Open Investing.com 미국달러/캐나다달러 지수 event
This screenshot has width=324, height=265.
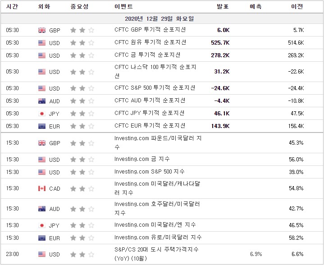[x=157, y=188]
